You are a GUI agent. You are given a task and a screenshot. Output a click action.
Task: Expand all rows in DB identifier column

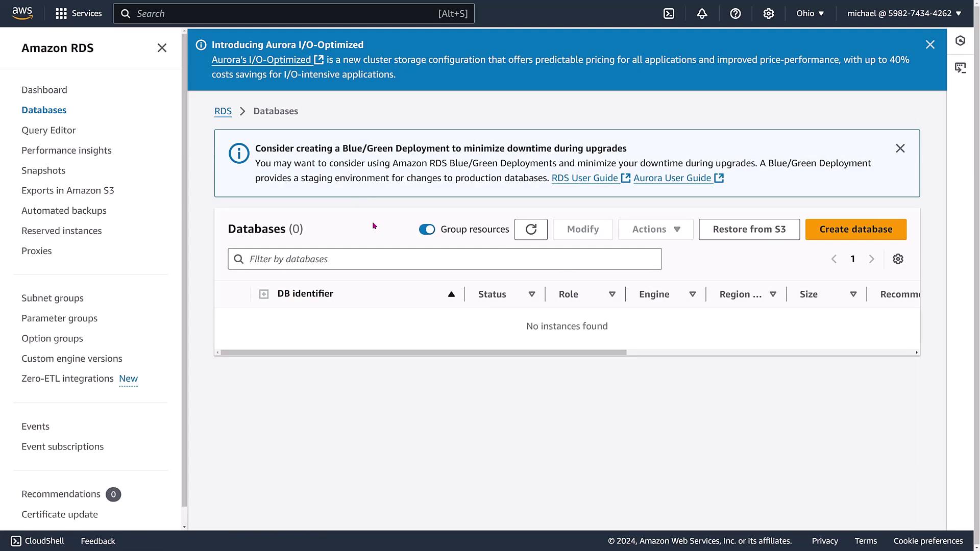[264, 294]
